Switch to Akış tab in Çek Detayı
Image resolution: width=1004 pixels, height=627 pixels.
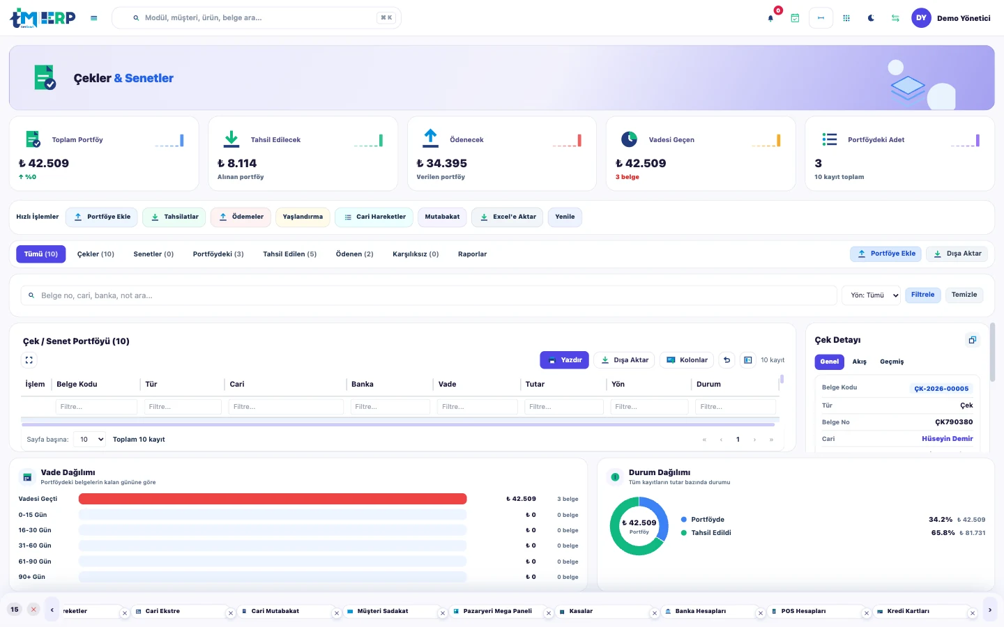click(860, 362)
